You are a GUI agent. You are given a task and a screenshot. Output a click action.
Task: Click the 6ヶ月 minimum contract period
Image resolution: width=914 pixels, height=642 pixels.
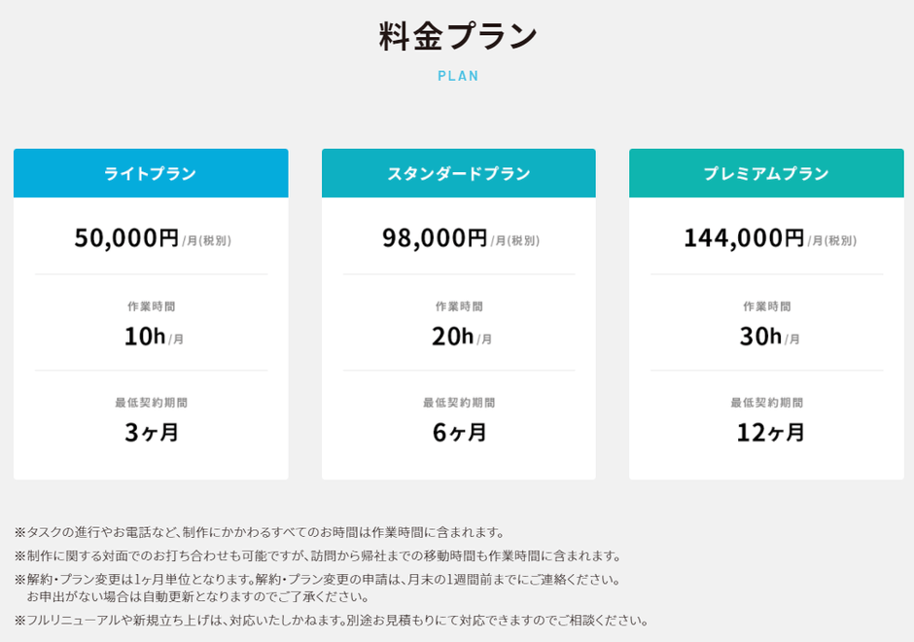pos(460,432)
